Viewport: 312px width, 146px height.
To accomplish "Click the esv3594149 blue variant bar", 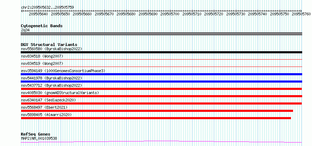I will click(161, 74).
